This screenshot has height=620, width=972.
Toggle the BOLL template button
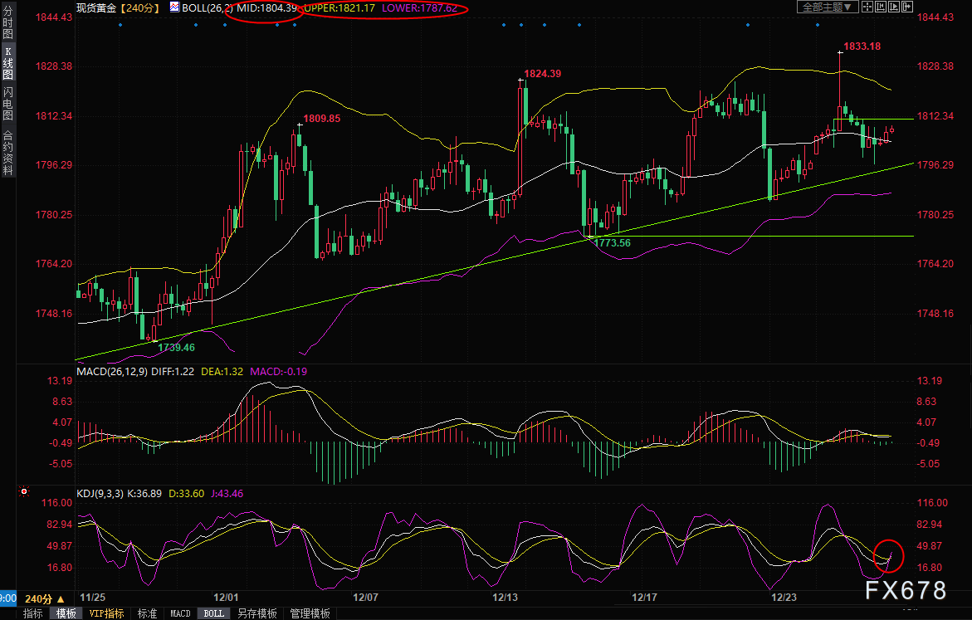coord(213,613)
